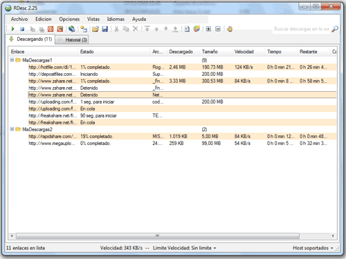The height and width of the screenshot is (259, 346).
Task: Open the Idiomas menu
Action: click(116, 19)
